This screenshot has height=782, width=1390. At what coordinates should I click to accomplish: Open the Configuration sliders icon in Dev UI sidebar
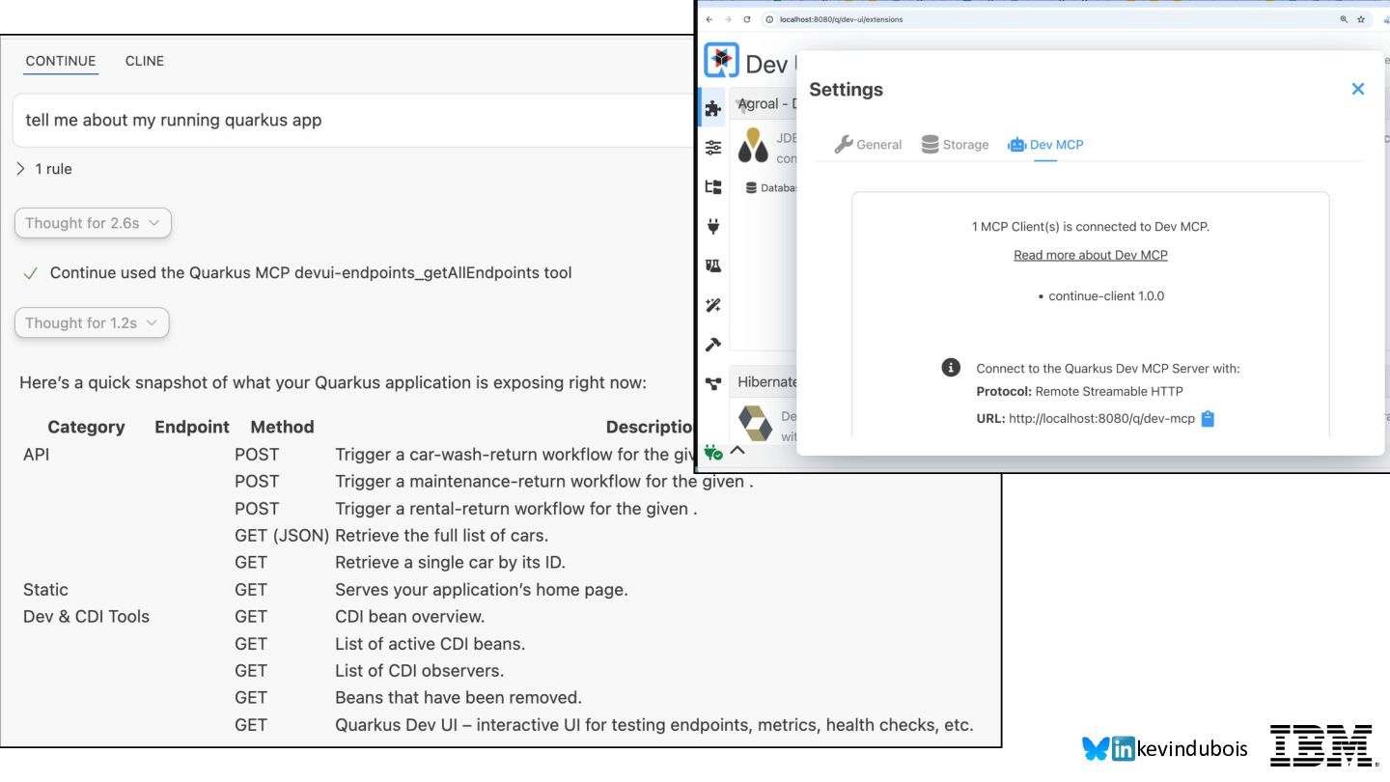tap(713, 148)
